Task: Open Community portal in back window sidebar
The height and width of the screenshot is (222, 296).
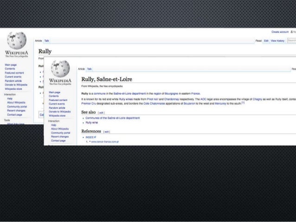Action: coord(17,107)
